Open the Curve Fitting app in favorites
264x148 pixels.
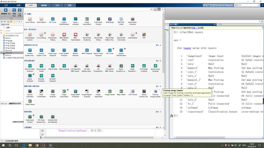click(30, 20)
